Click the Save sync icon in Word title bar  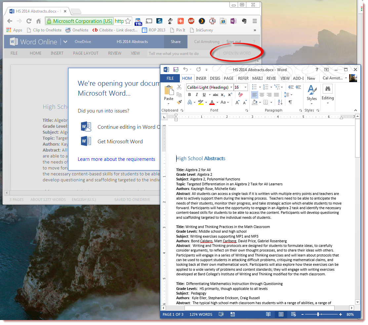pos(176,70)
